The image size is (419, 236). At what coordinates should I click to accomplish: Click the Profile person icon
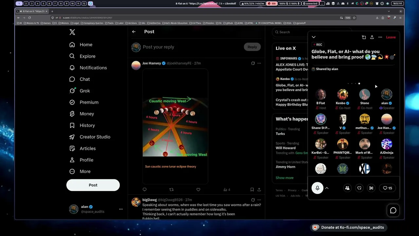pyautogui.click(x=72, y=160)
